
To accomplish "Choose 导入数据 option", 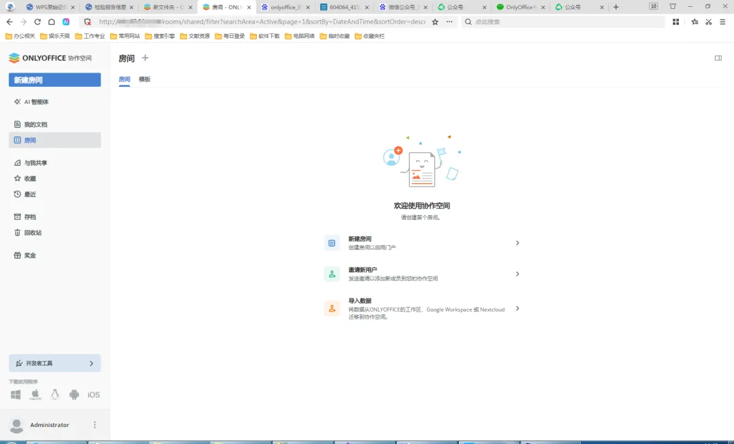I will 422,308.
